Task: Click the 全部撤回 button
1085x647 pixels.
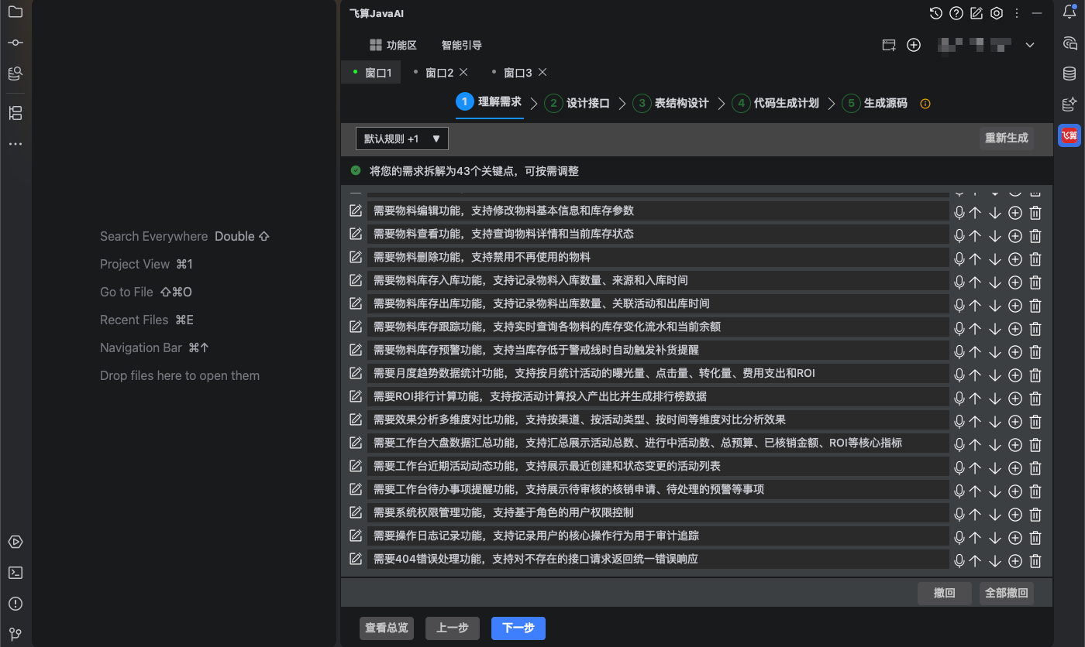Action: coord(1006,593)
